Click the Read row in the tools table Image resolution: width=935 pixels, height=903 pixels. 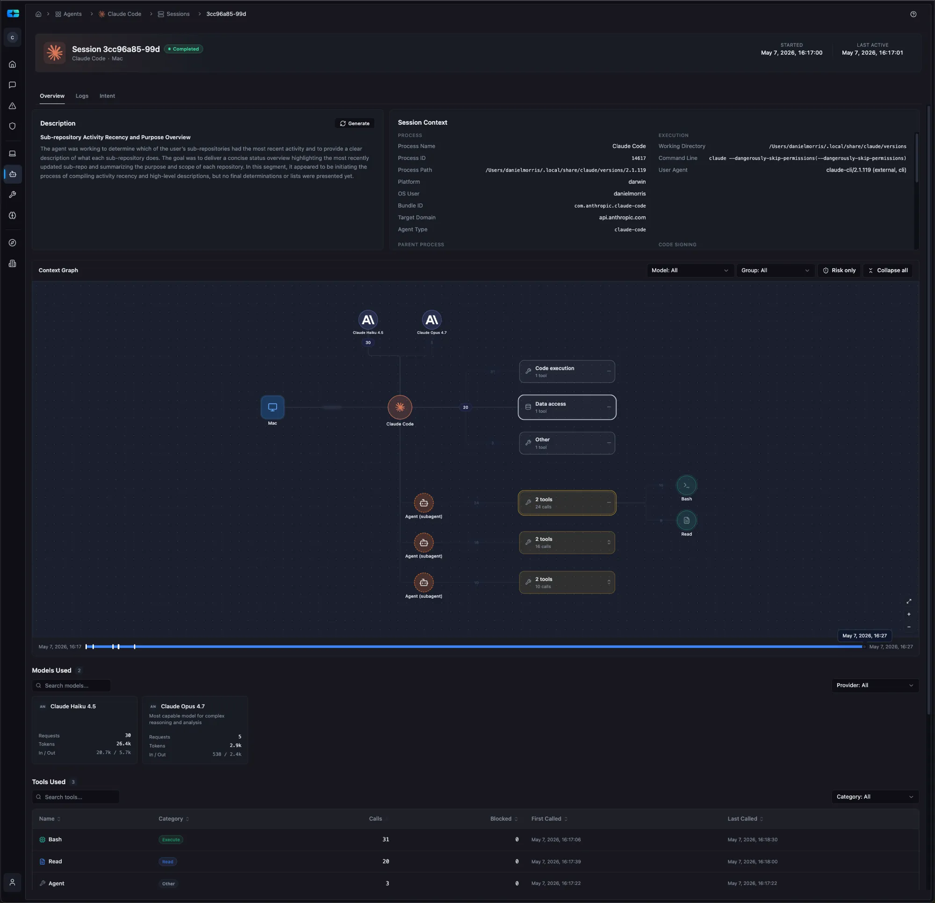point(475,861)
